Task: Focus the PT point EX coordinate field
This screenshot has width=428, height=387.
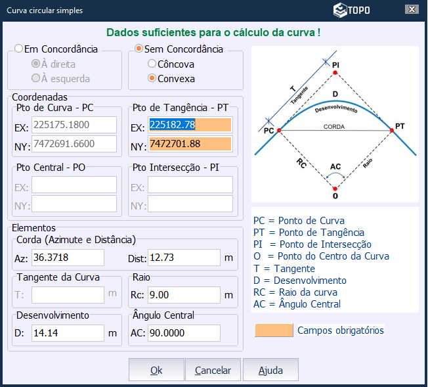Action: click(190, 125)
